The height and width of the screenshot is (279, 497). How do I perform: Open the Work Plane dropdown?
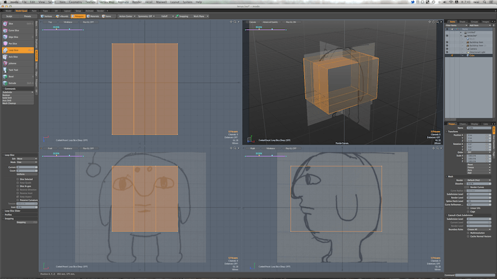[x=201, y=16]
